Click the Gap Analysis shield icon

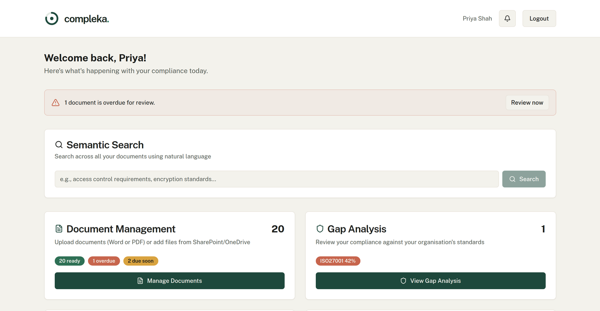point(320,229)
